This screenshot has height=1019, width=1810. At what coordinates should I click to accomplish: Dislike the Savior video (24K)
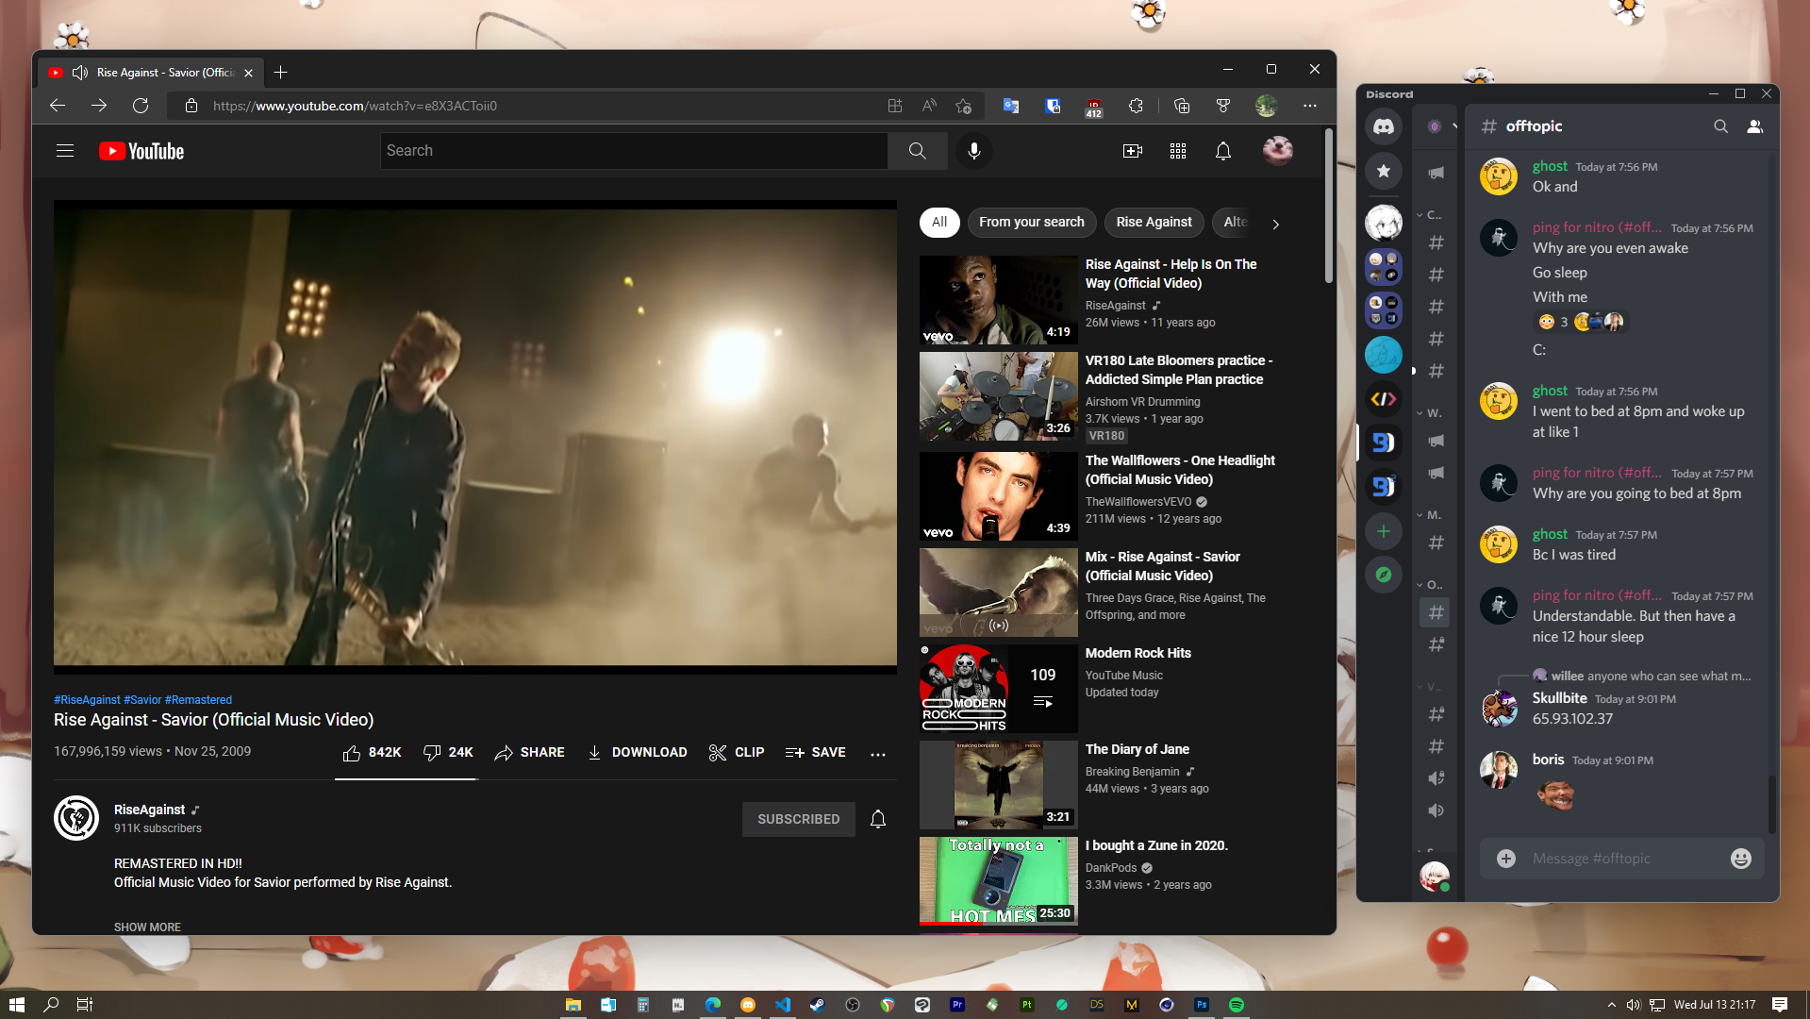coord(448,752)
